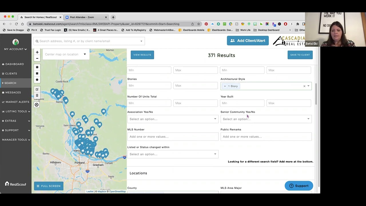Viewport: 366px width, 206px height.
Task: Open browser extensions puzzle icon
Action: click(x=298, y=24)
